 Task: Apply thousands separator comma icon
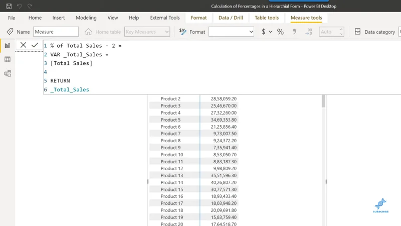tap(294, 32)
